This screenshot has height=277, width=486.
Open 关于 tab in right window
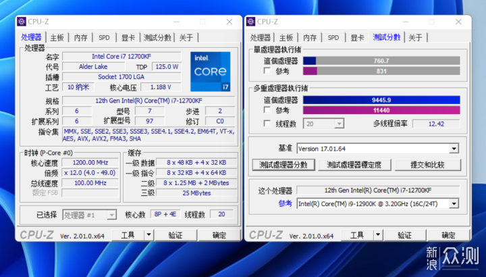415,38
